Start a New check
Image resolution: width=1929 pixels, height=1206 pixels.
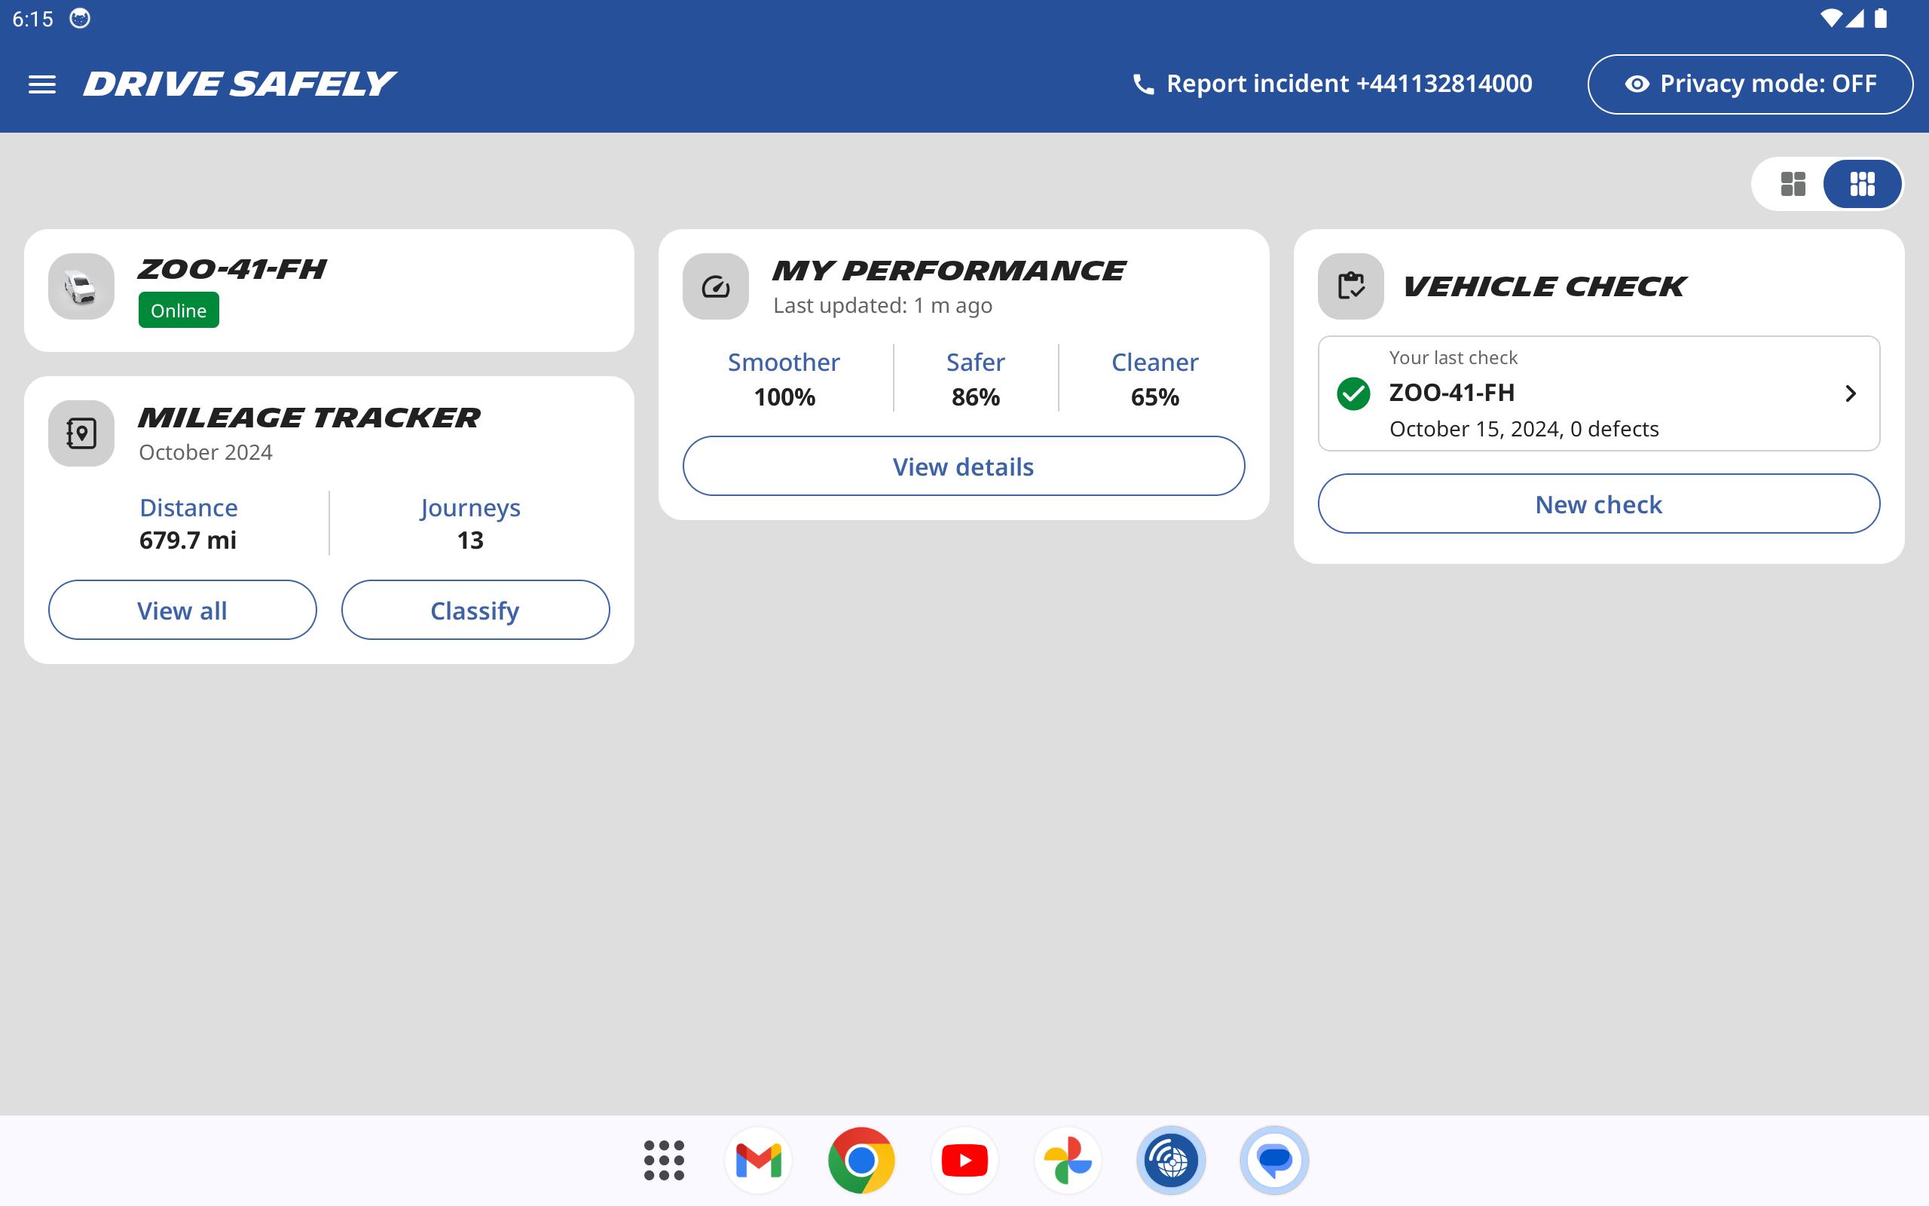tap(1599, 504)
